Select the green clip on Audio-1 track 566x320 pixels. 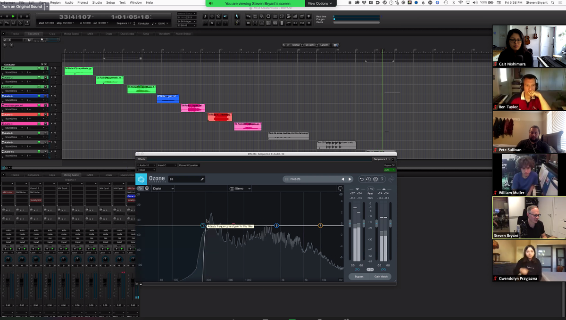tap(79, 71)
